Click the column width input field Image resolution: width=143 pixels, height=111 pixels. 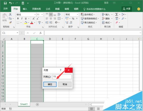pyautogui.click(x=62, y=77)
